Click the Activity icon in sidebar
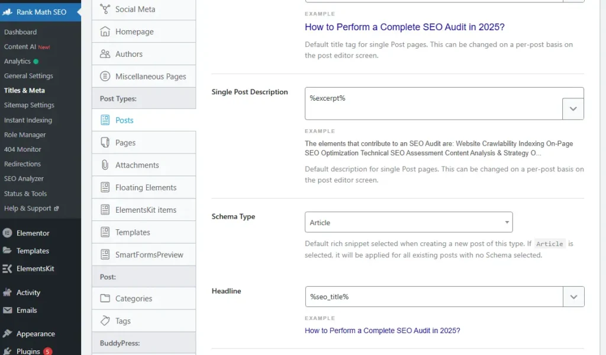 pyautogui.click(x=7, y=292)
